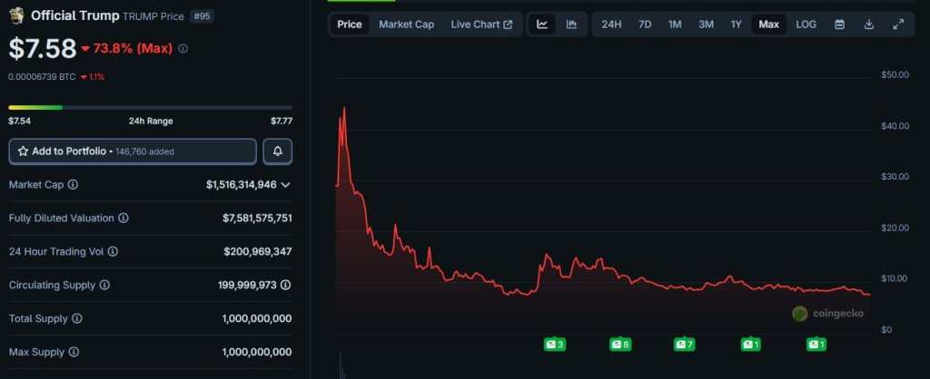Show Market Cap info tooltip icon
Image resolution: width=930 pixels, height=379 pixels.
73,184
